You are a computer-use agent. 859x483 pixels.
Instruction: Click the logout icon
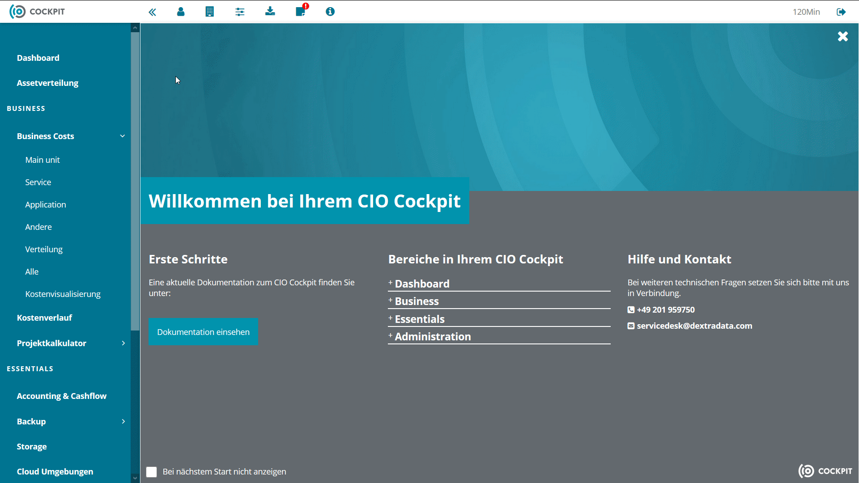tap(841, 12)
